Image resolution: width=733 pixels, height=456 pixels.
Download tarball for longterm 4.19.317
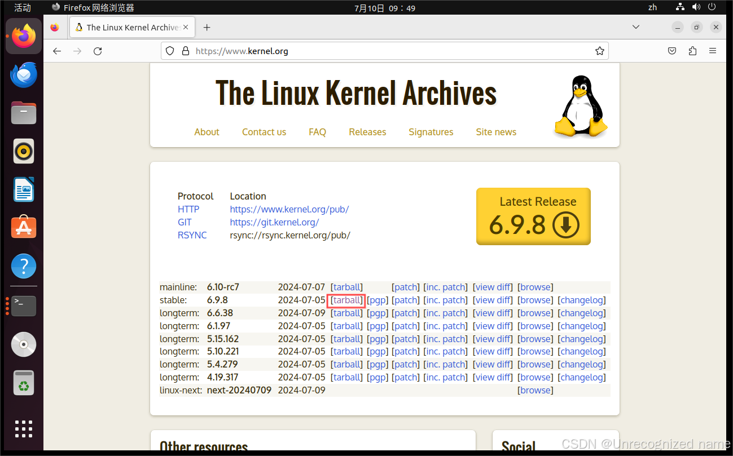pos(346,378)
